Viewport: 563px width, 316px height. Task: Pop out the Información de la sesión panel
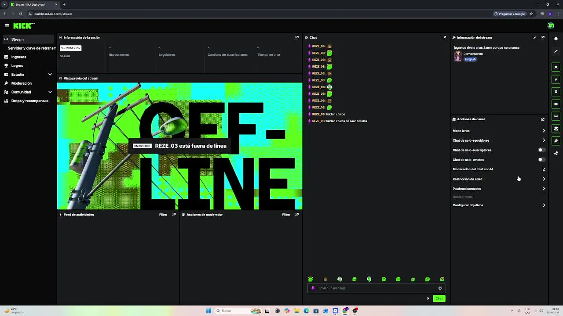[x=297, y=38]
